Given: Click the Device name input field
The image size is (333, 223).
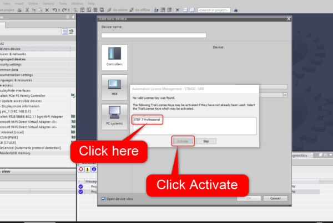Looking at the screenshot, I should [154, 35].
